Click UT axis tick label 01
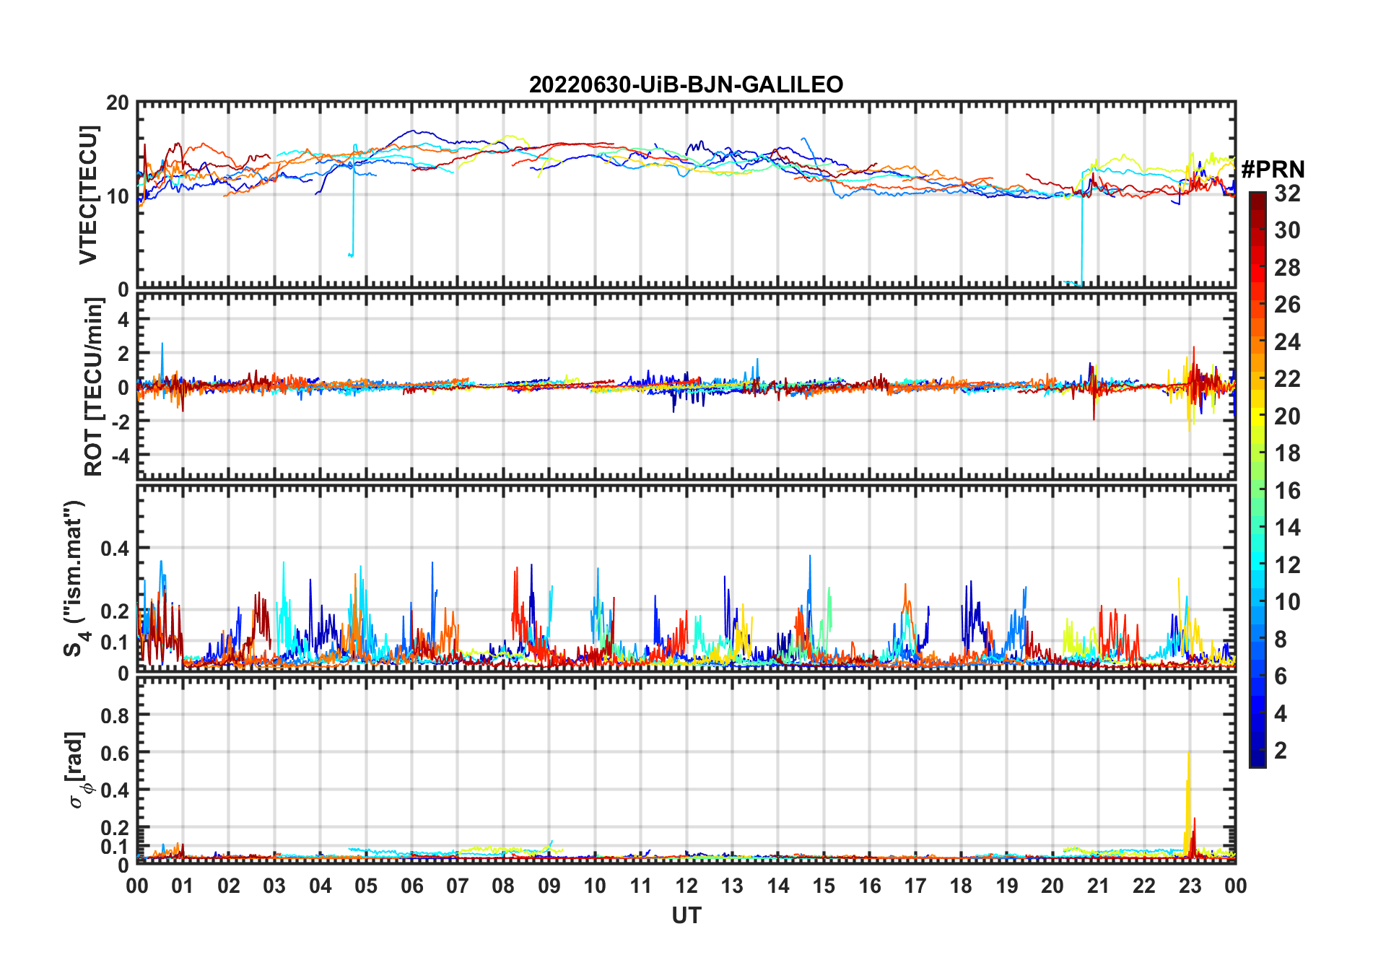1373x960 pixels. coord(183,886)
